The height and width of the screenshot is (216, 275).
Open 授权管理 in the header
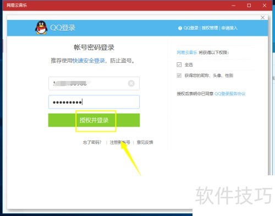coord(210,28)
